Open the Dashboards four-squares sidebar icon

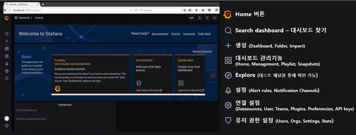click(7, 49)
